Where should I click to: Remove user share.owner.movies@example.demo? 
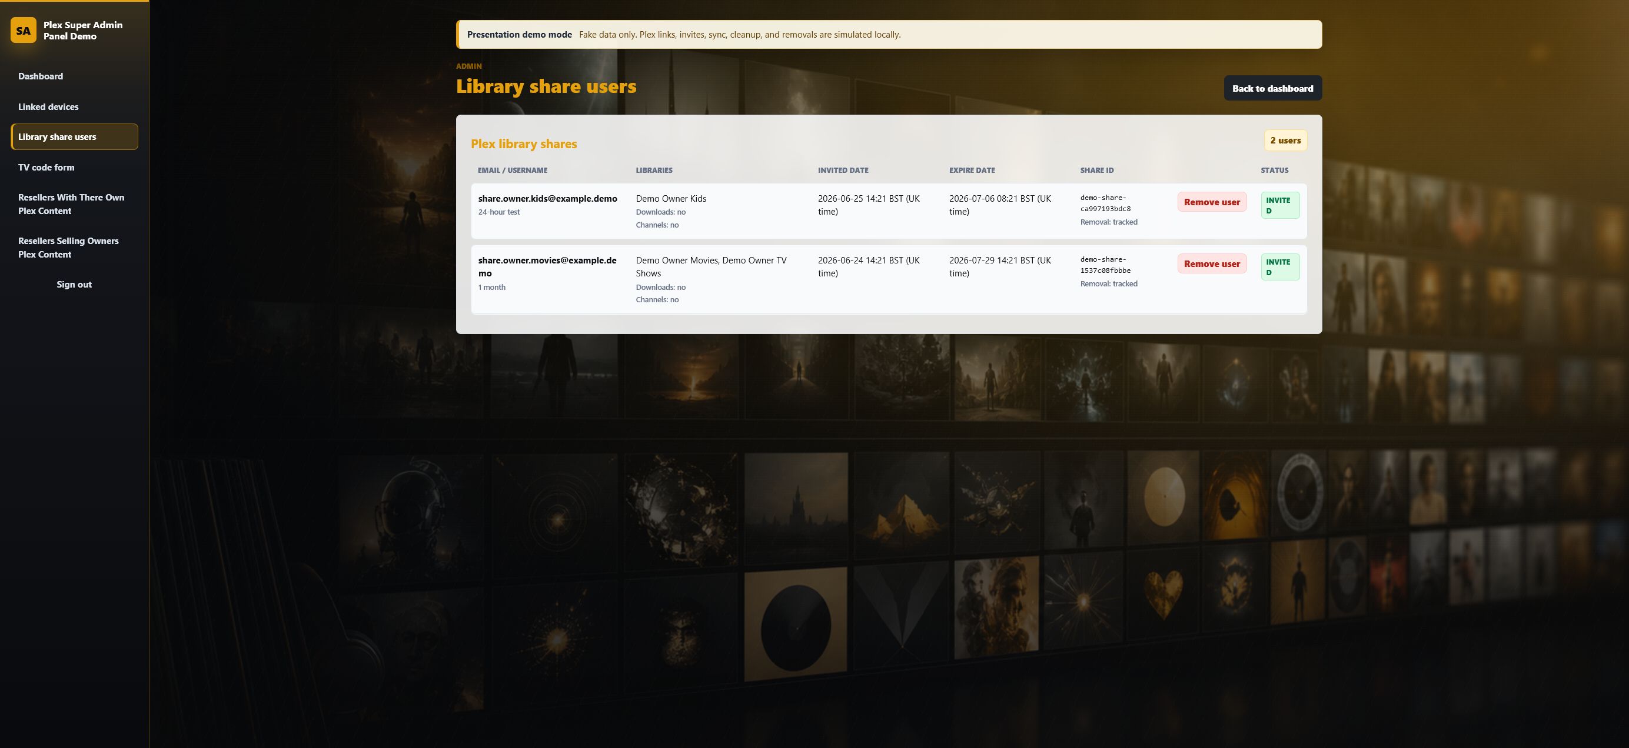(x=1212, y=264)
